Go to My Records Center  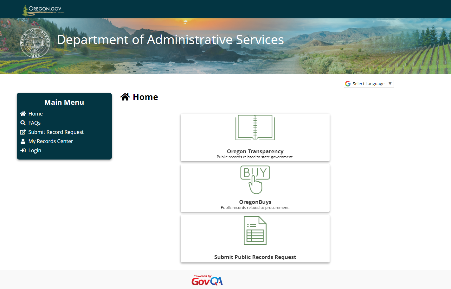pos(51,141)
